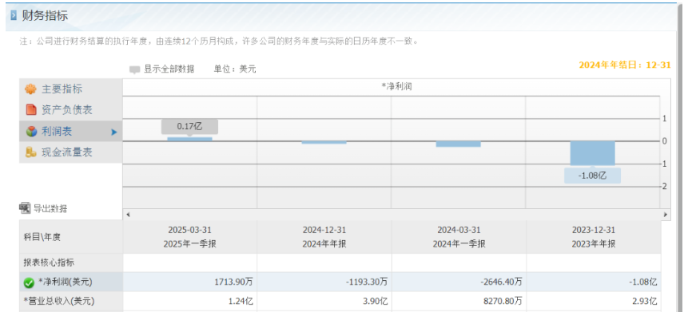688x316 pixels.
Task: Click the -1.08亿 bar label on chart
Action: [592, 176]
